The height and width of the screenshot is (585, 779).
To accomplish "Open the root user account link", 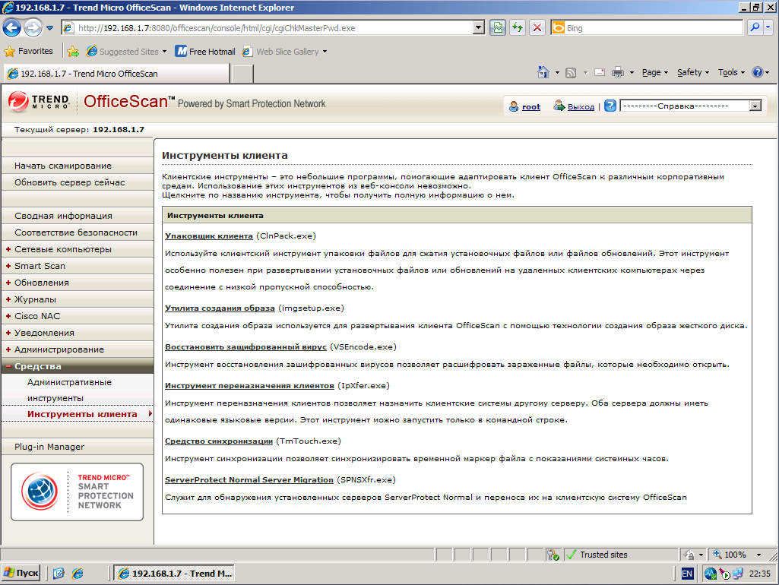I will click(x=531, y=106).
